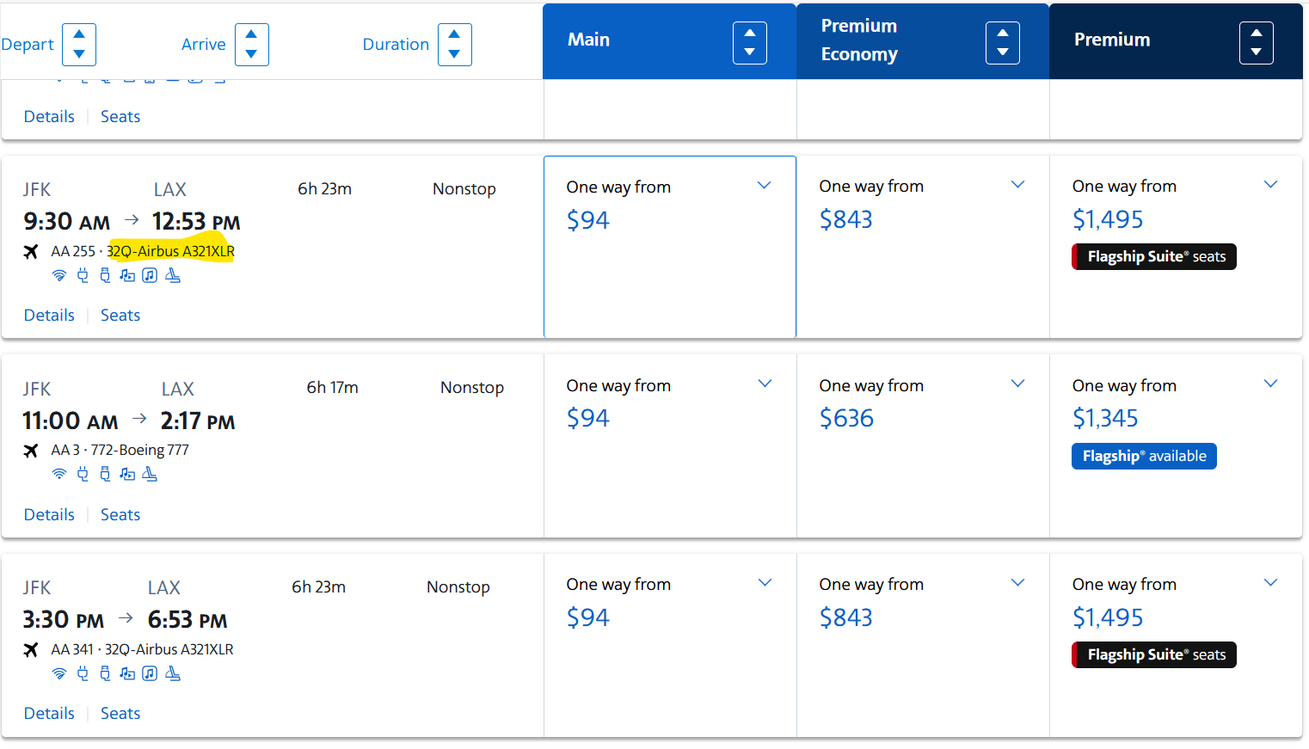Screen dimensions: 1309x749
Task: Click the USB power icon for AA 3
Action: (105, 474)
